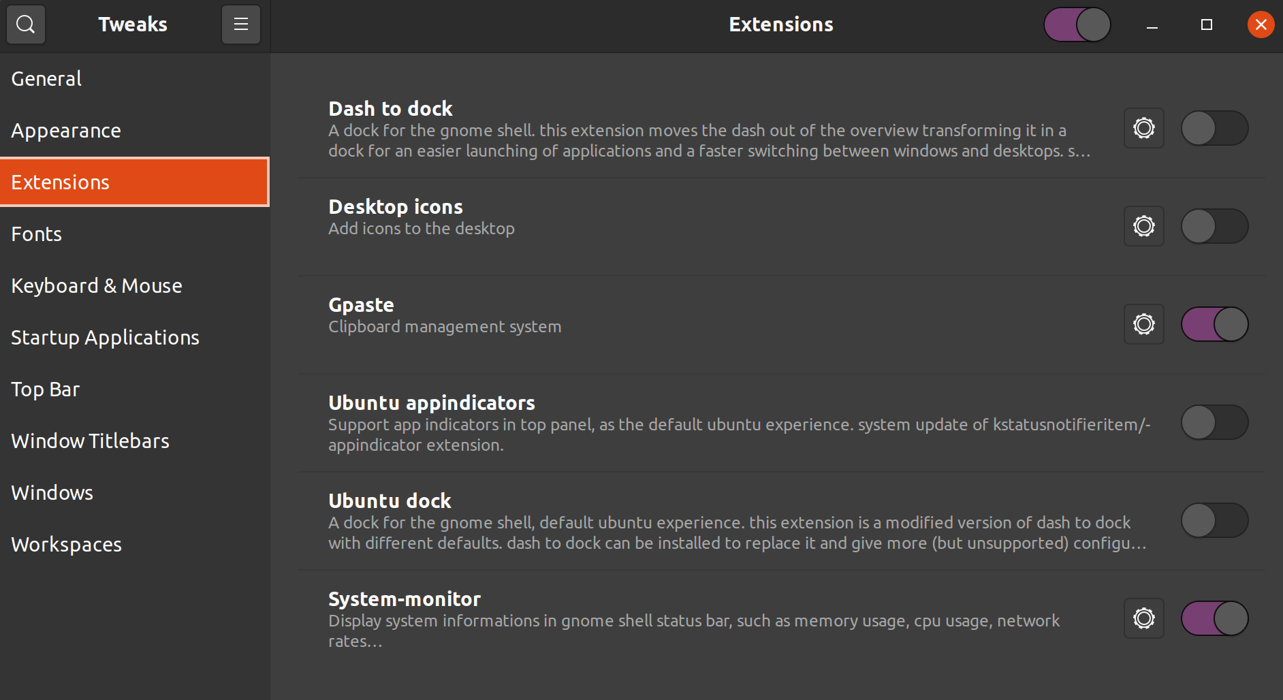This screenshot has width=1283, height=700.
Task: Enable the Ubuntu dock extension
Action: tap(1215, 520)
